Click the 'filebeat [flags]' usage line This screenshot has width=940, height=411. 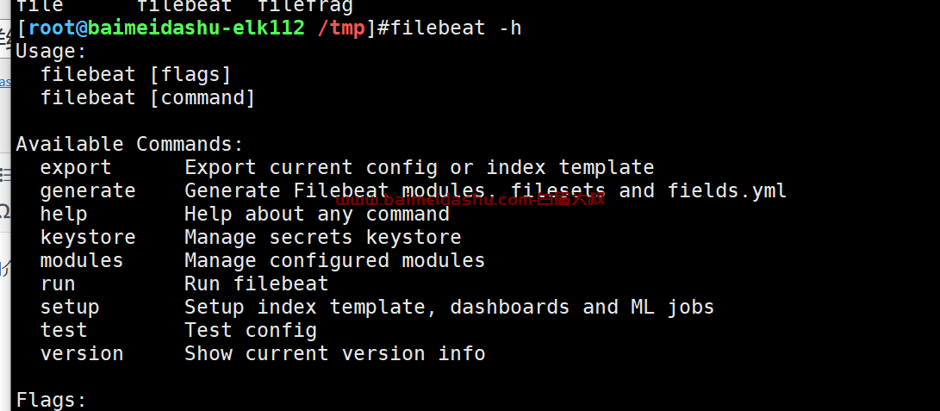pos(135,75)
